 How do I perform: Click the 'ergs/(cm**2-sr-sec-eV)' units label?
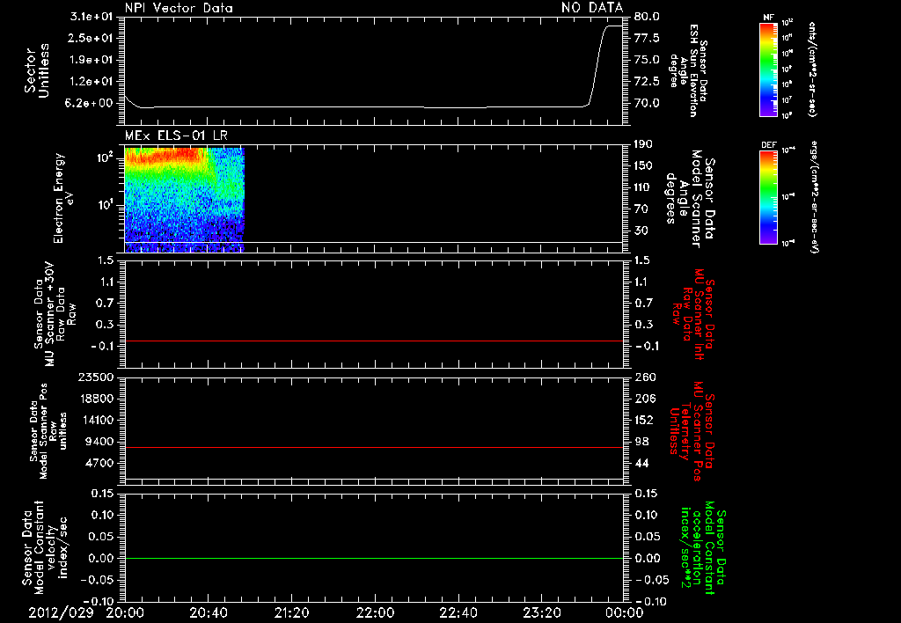tap(814, 197)
